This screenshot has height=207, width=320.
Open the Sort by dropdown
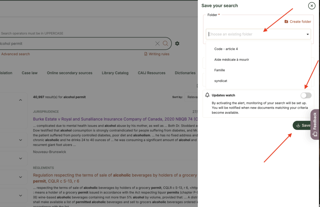pos(191,97)
